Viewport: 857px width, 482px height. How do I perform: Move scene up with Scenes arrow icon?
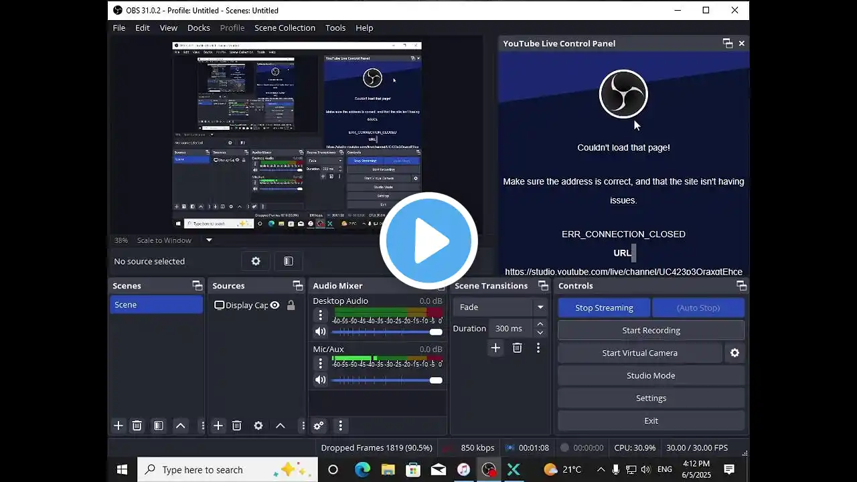tap(181, 426)
